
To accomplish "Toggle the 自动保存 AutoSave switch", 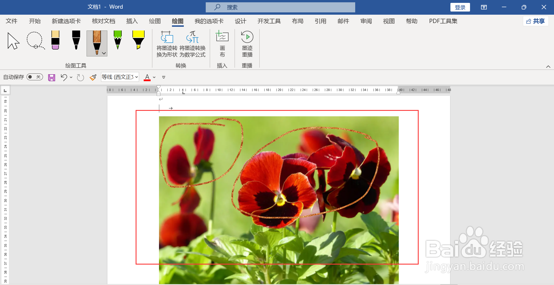I will [x=35, y=77].
